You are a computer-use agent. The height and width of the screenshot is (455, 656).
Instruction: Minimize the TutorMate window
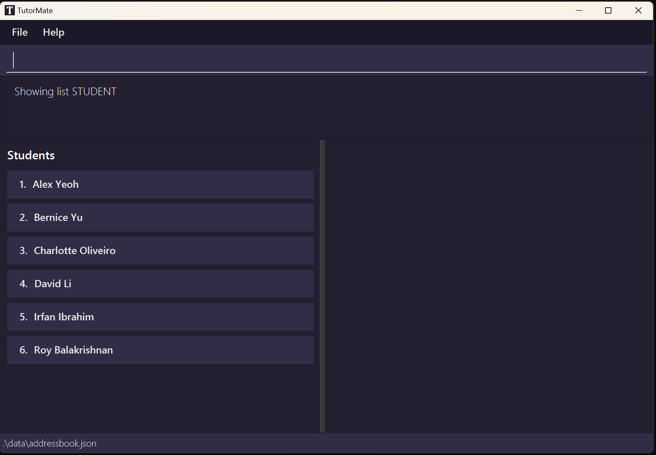coord(579,10)
